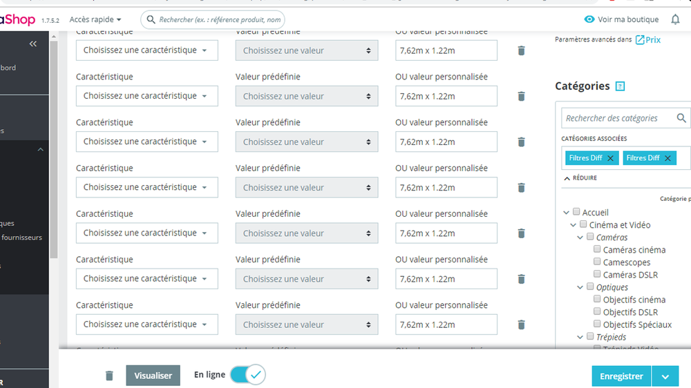This screenshot has width=691, height=388.
Task: Collapse the sidebar with the double-chevron icon
Action: pyautogui.click(x=32, y=43)
